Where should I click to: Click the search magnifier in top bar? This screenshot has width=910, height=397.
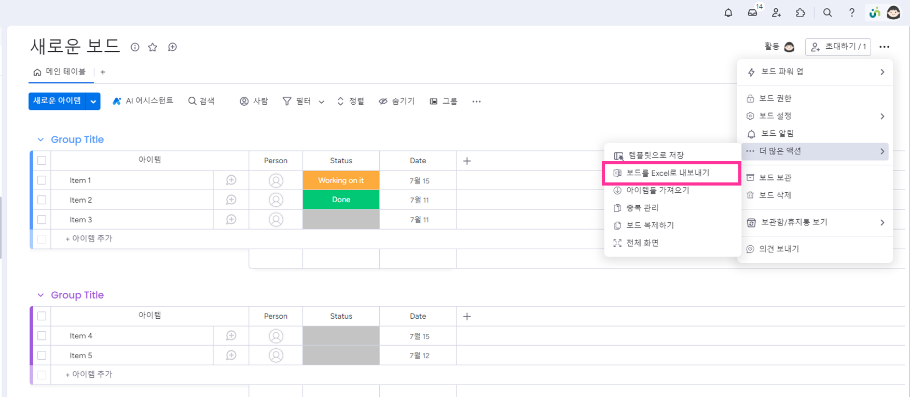828,13
